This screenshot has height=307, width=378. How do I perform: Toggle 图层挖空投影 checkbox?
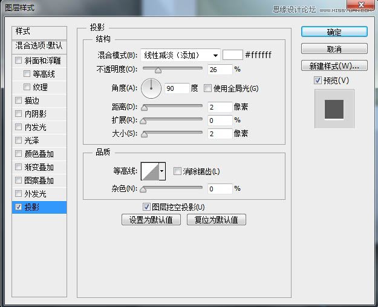tap(146, 206)
